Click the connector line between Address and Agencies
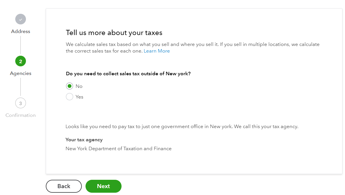Image resolution: width=345 pixels, height=195 pixels. pyautogui.click(x=20, y=45)
